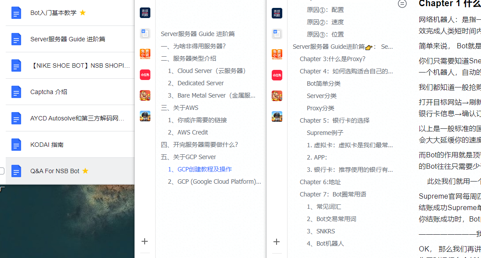The width and height of the screenshot is (481, 258).
Task: Jump to 原因①：配置 in outline
Action: (x=325, y=10)
